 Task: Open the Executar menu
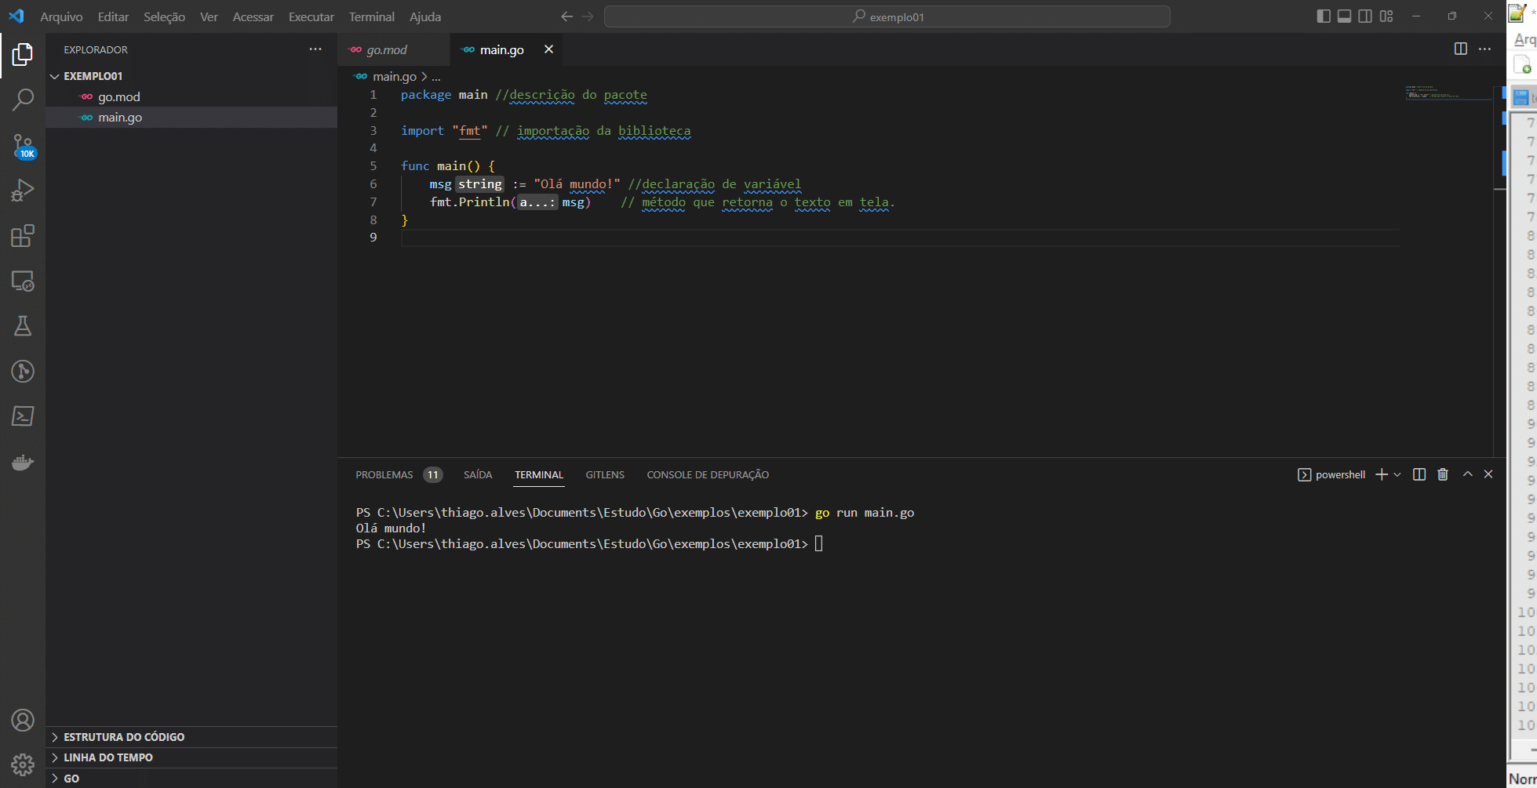[x=311, y=16]
